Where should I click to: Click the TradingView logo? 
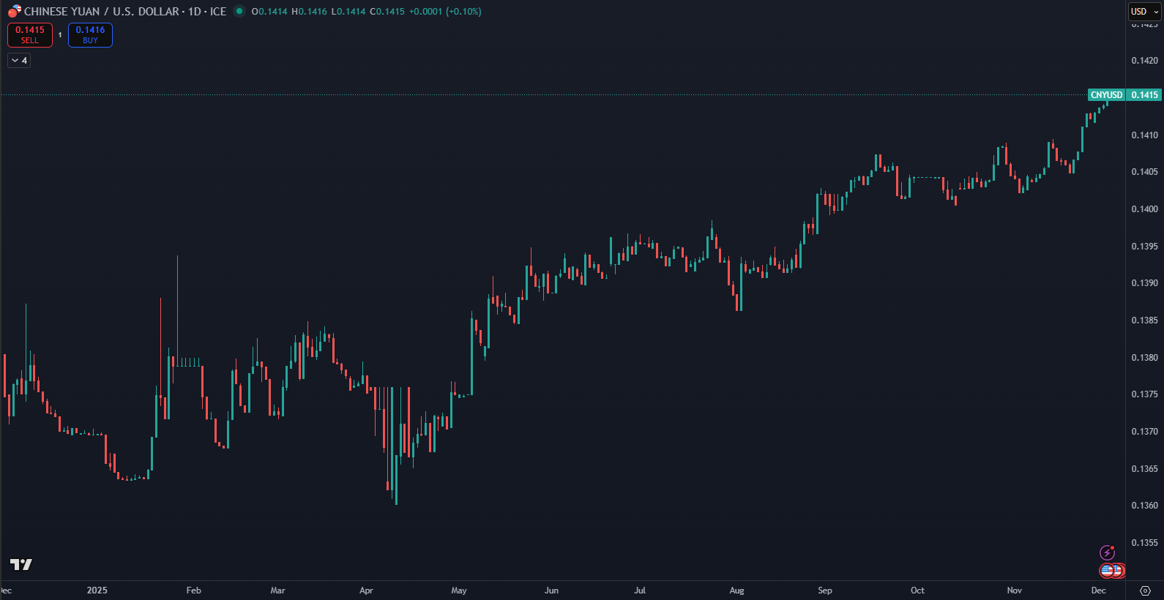coord(21,564)
